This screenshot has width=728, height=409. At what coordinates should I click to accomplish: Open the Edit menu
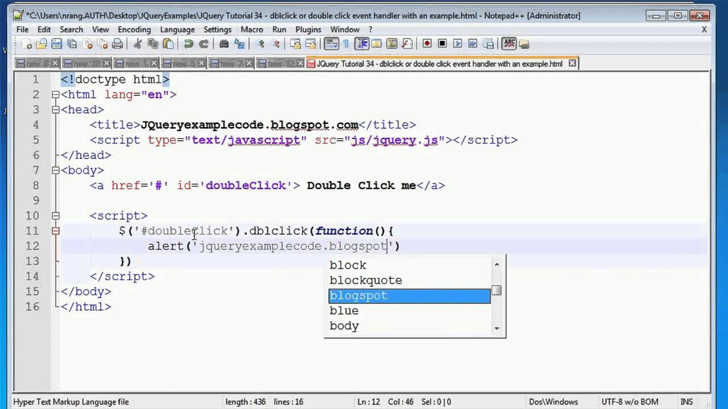click(x=44, y=30)
